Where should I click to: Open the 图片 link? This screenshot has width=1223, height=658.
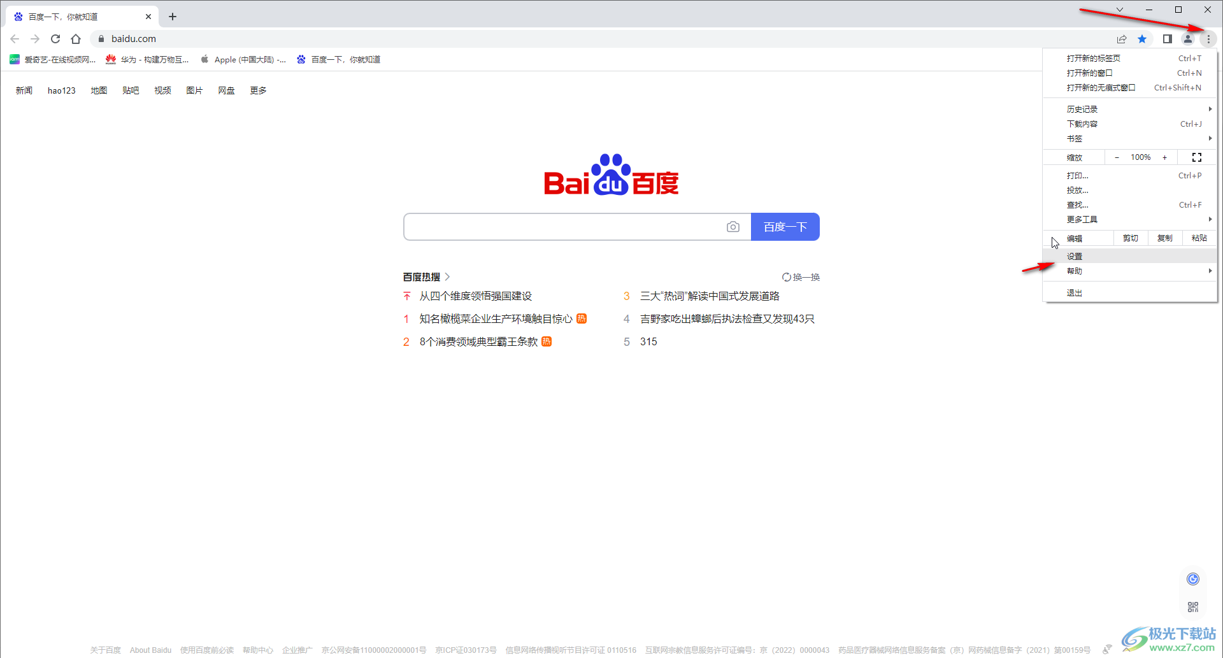click(x=194, y=90)
